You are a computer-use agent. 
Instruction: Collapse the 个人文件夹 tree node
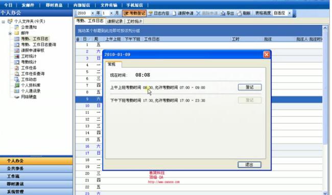3,21
